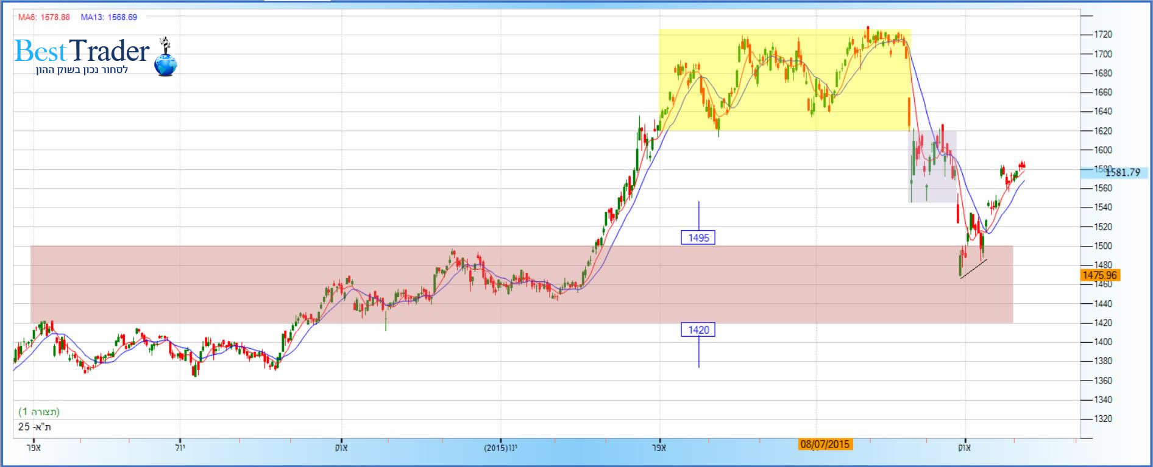
Task: Click the orange 08/07/2015 date marker
Action: pos(825,444)
